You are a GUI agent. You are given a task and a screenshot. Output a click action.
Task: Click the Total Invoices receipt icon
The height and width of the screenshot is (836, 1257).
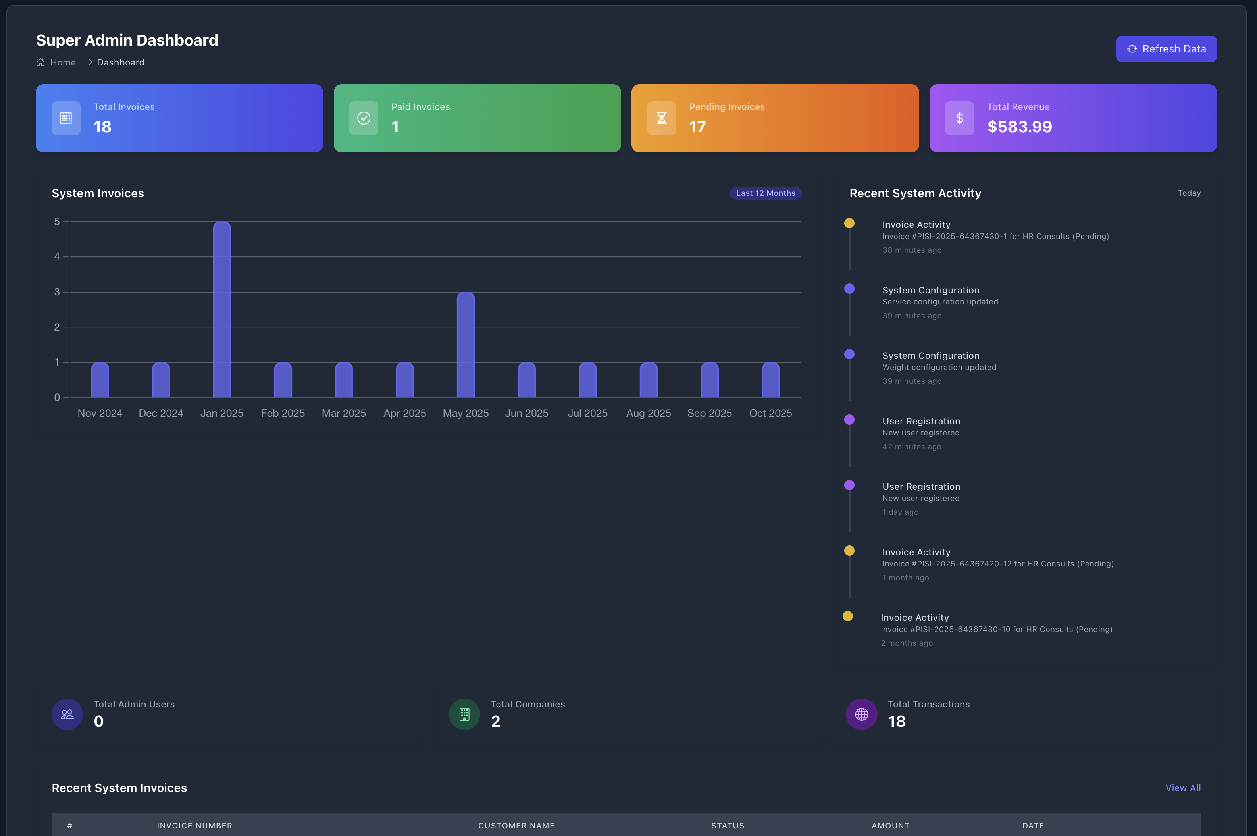65,118
